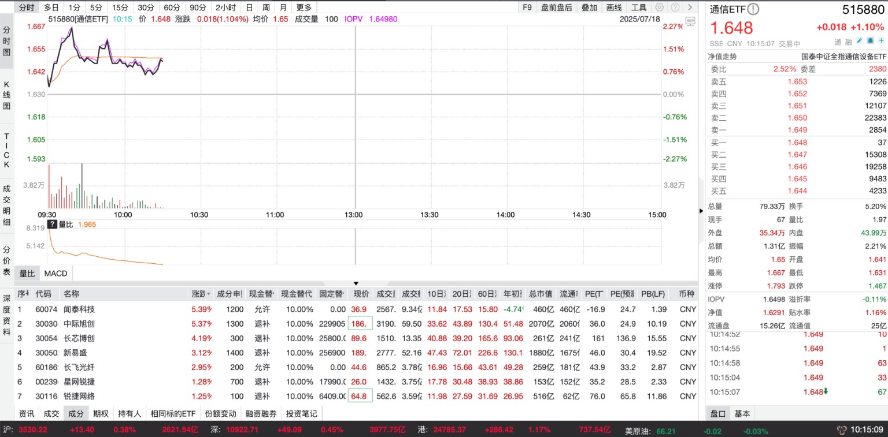Viewport: 888px width, 437px height.
Task: Open the TICK sidebar tab
Action: pos(6,151)
